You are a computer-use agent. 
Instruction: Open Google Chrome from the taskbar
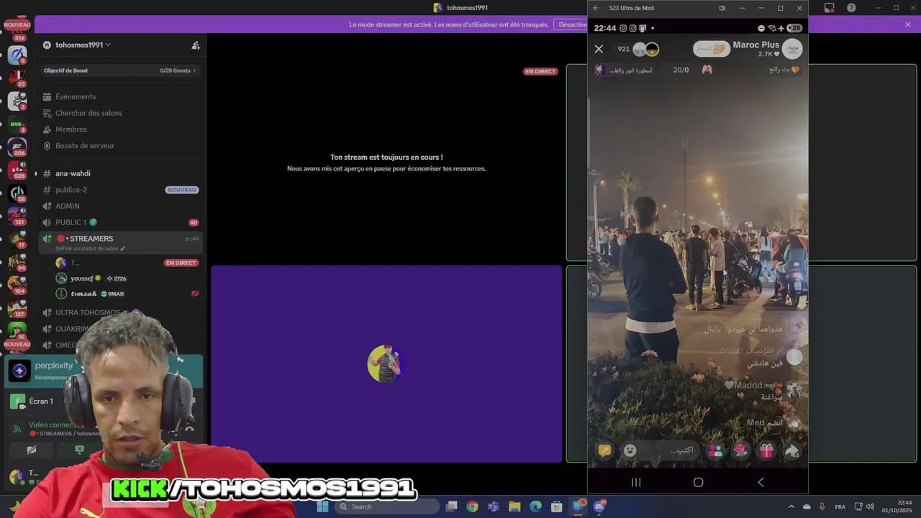tap(472, 506)
